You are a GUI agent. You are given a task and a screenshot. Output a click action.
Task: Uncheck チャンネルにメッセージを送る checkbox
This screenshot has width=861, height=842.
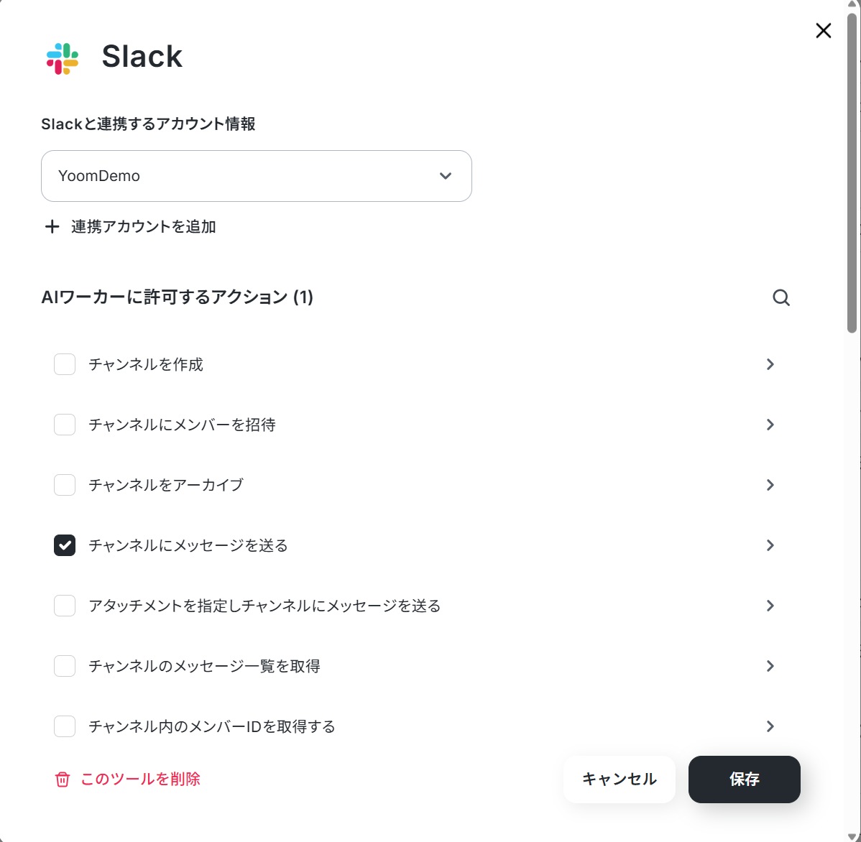point(65,545)
